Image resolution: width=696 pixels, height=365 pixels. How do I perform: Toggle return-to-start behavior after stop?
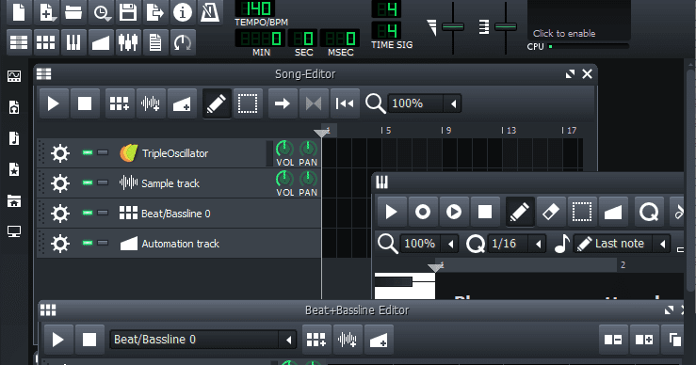(345, 103)
